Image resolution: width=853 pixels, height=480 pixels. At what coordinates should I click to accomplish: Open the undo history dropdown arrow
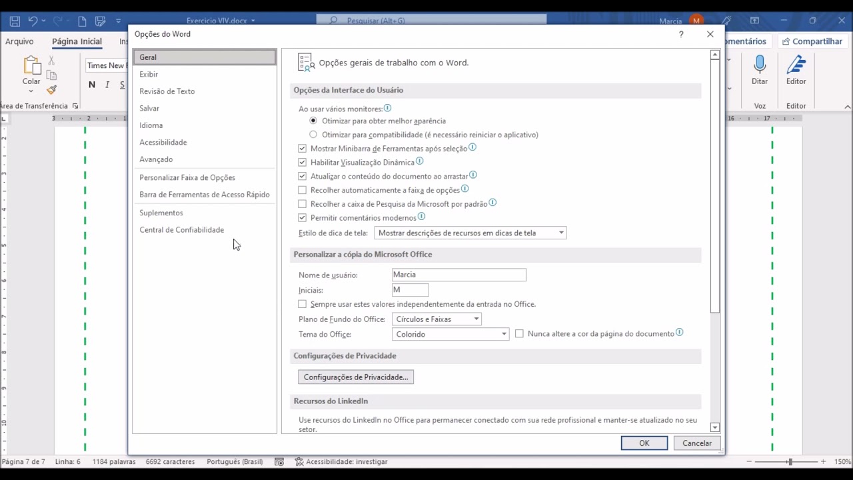pos(43,21)
